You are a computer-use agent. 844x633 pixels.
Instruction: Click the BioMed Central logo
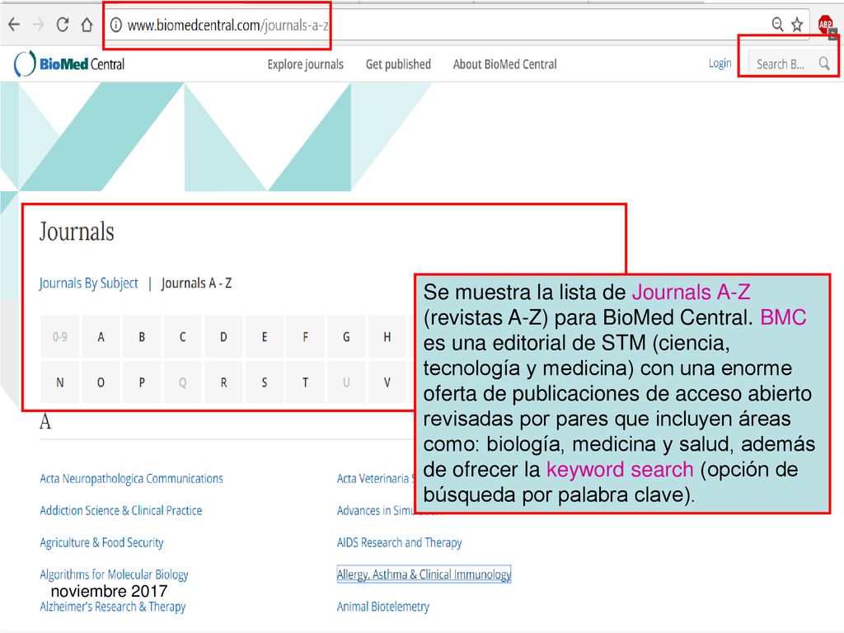tap(69, 64)
